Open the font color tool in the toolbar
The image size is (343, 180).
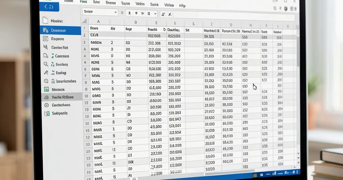coord(163,13)
